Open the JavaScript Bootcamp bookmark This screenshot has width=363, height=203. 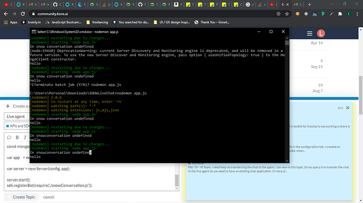pos(63,22)
